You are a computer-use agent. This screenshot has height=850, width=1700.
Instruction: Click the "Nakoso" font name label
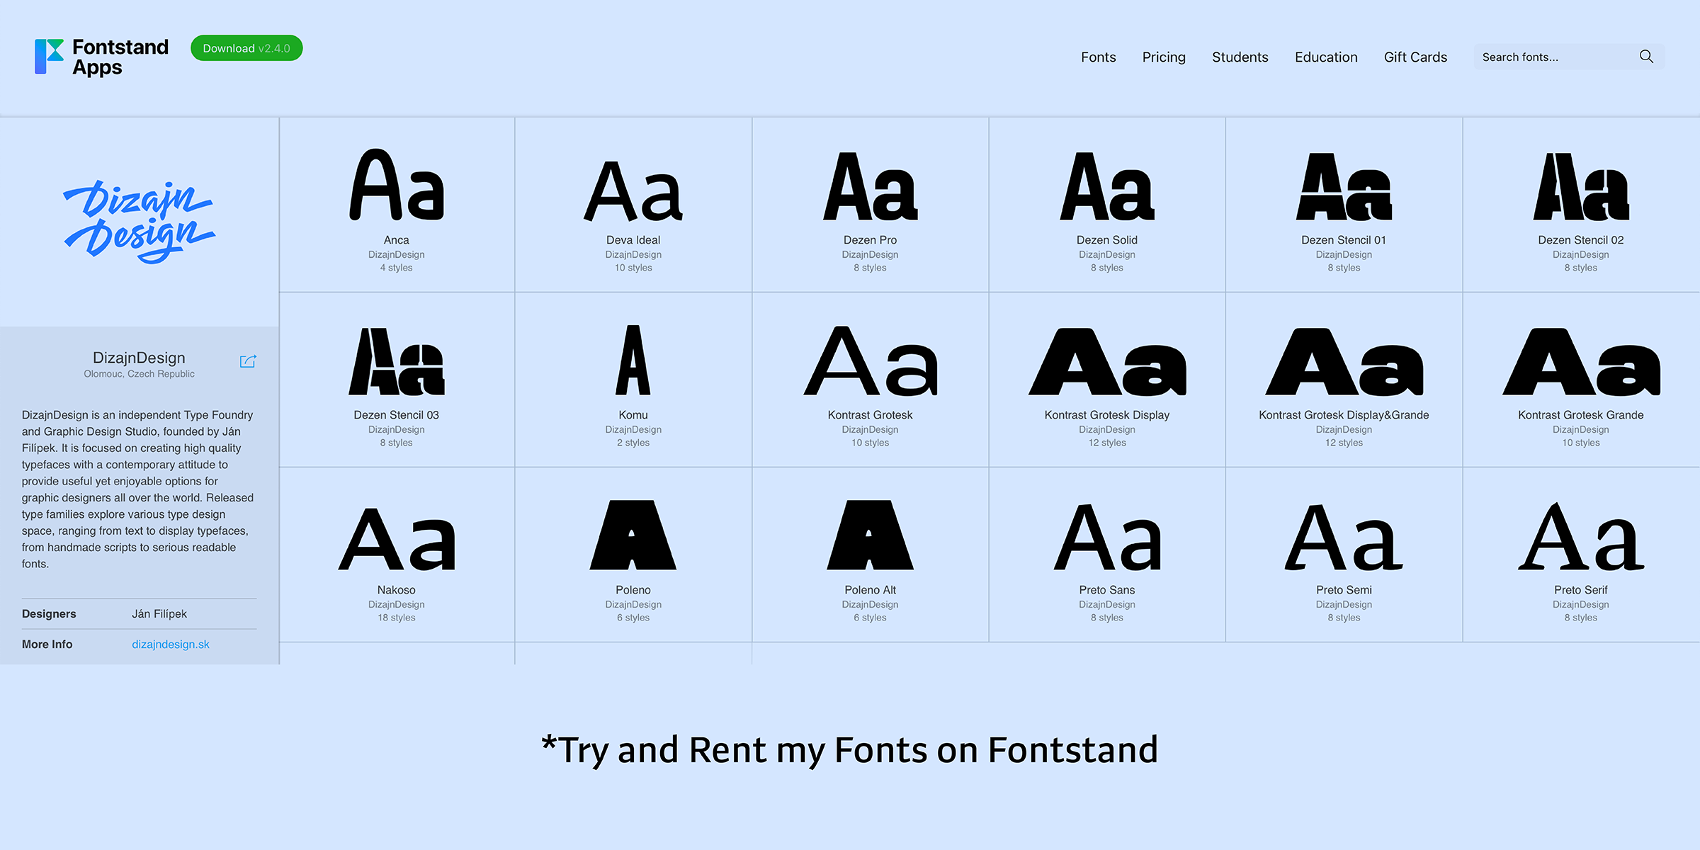click(x=397, y=590)
